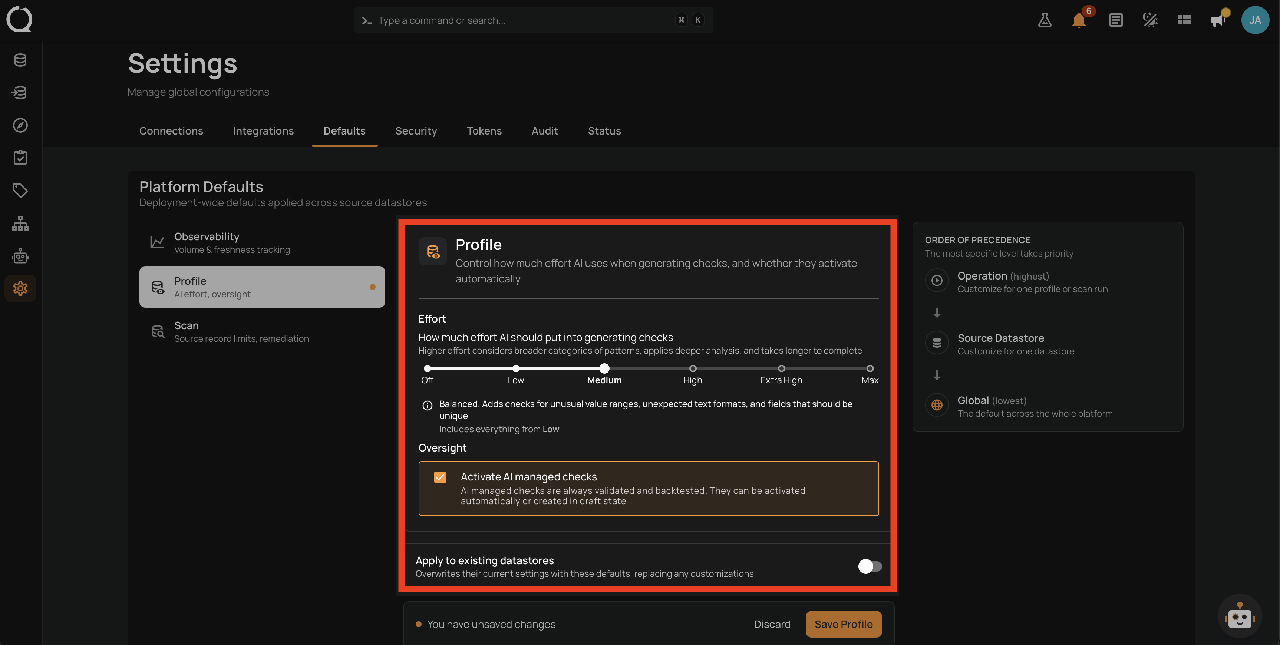Screen dimensions: 1280x645
Task: Click the Operation play circle icon
Action: [937, 281]
